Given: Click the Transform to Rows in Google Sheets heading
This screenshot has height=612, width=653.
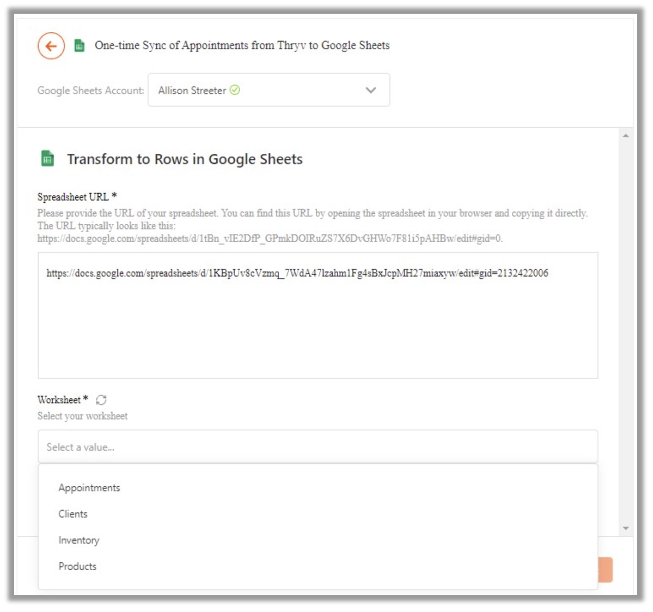Looking at the screenshot, I should click(x=185, y=159).
